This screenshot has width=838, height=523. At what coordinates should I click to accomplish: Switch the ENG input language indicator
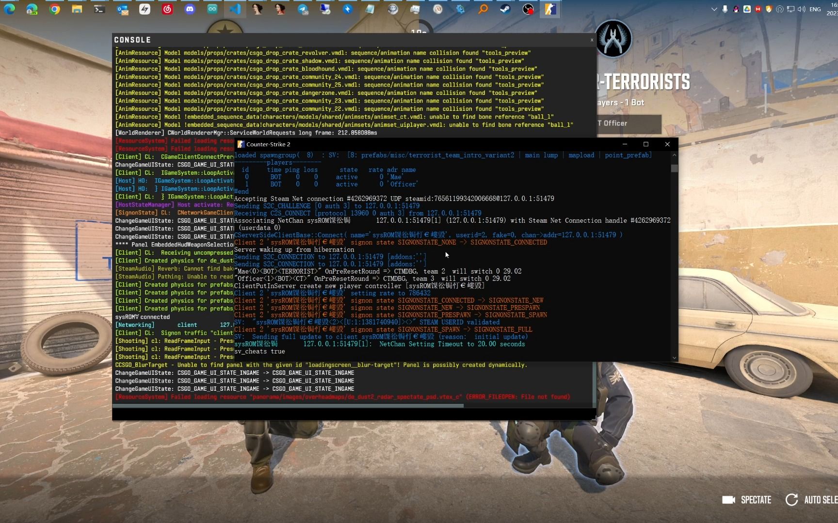[815, 9]
